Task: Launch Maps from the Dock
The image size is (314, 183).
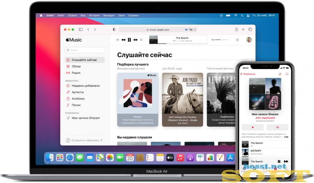Action: coord(100,158)
